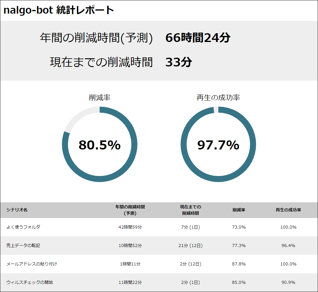Click the 削減率 table column header
Image resolution: width=318 pixels, height=292 pixels.
pyautogui.click(x=239, y=210)
